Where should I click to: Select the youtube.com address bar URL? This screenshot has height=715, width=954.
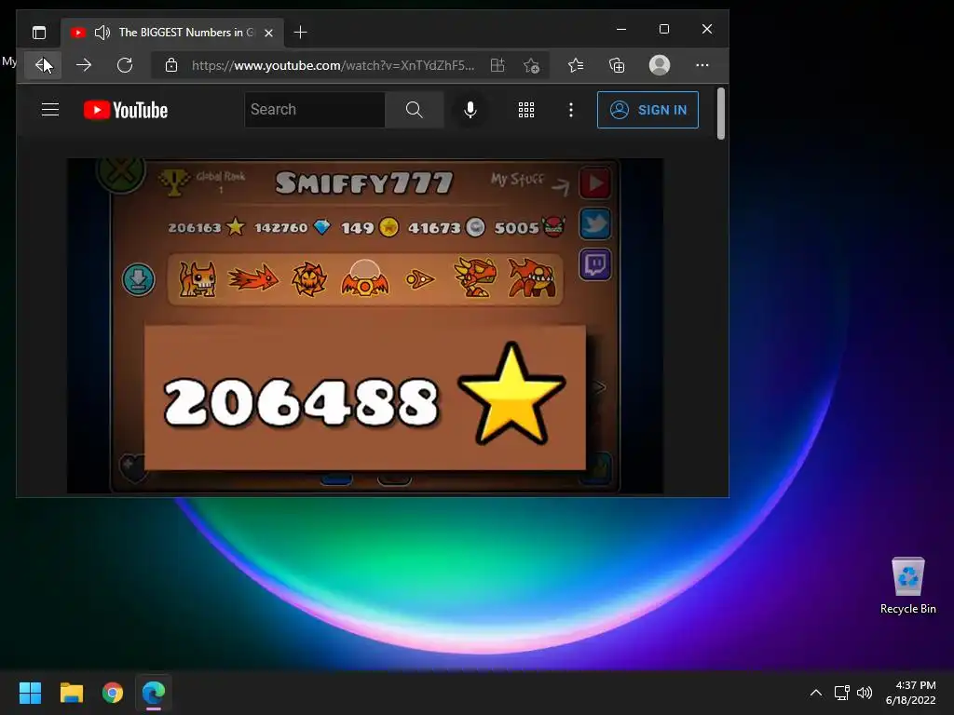pyautogui.click(x=333, y=65)
